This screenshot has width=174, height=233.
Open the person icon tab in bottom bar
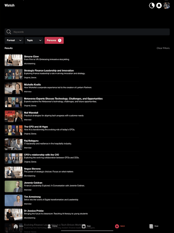[x=49, y=226]
